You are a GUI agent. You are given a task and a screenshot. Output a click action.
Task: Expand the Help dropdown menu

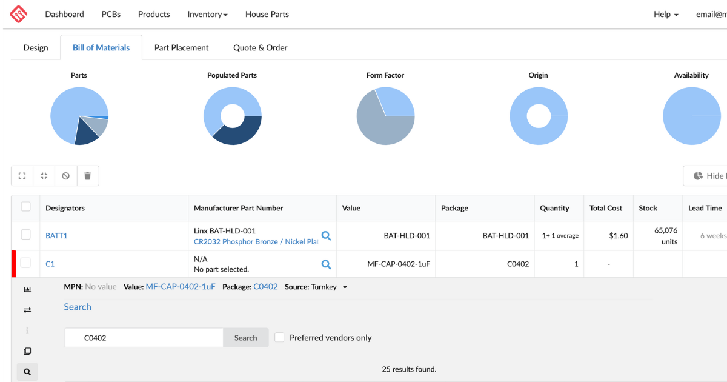pos(666,14)
